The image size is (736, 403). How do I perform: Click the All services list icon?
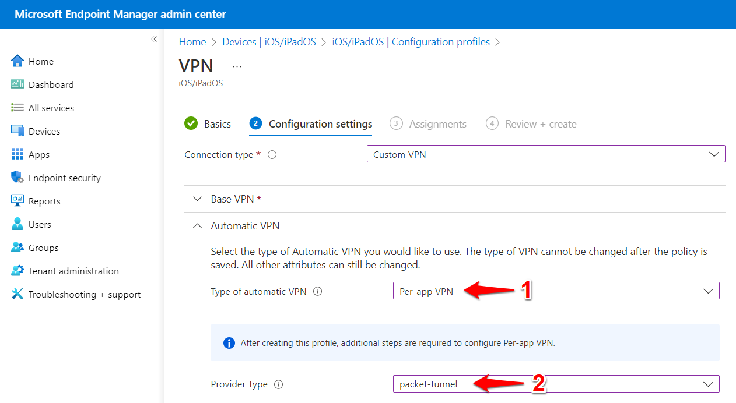point(17,108)
